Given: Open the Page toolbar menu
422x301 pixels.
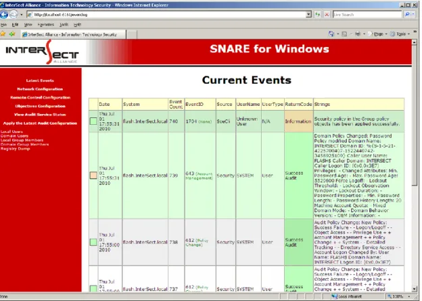Looking at the screenshot, I should (x=377, y=34).
